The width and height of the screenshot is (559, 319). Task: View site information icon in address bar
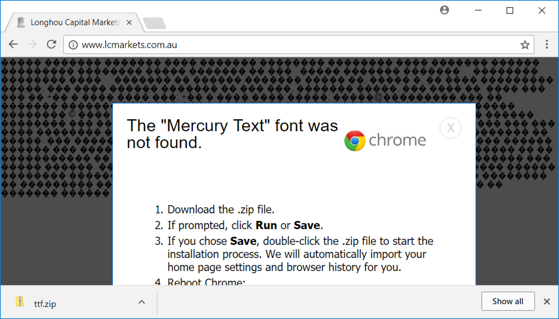pos(73,45)
